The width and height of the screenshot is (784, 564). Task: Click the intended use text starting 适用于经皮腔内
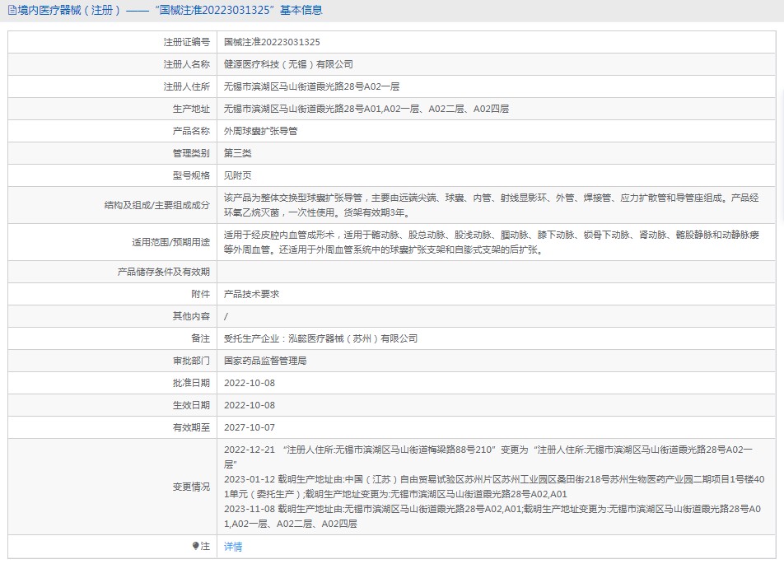pos(492,242)
